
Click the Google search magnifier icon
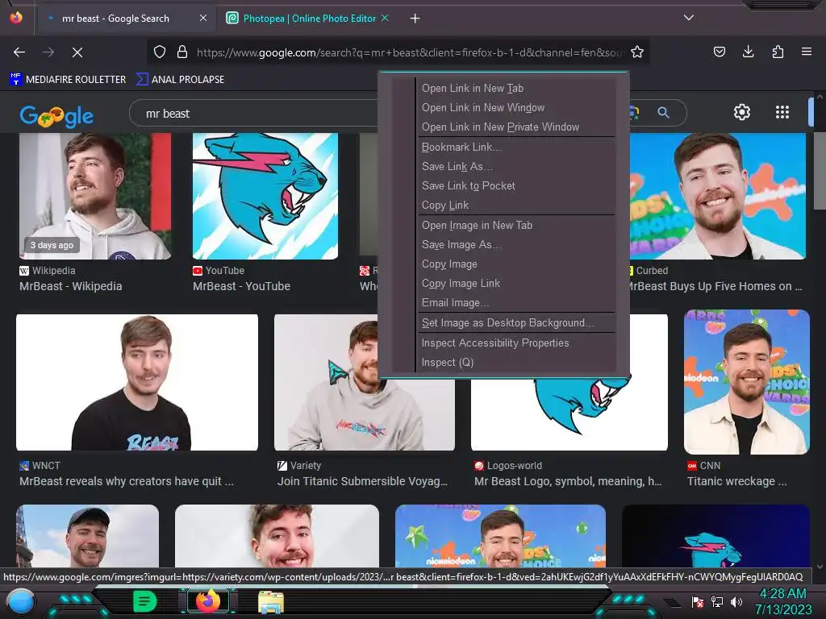(x=663, y=113)
